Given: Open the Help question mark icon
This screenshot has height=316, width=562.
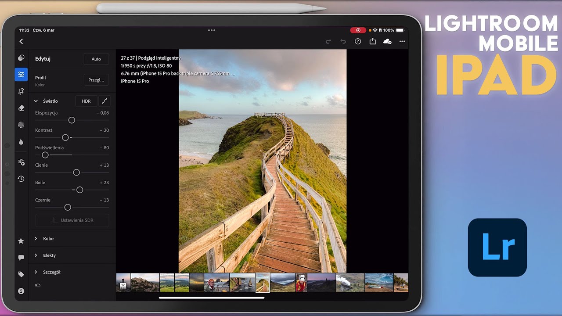Looking at the screenshot, I should (358, 41).
